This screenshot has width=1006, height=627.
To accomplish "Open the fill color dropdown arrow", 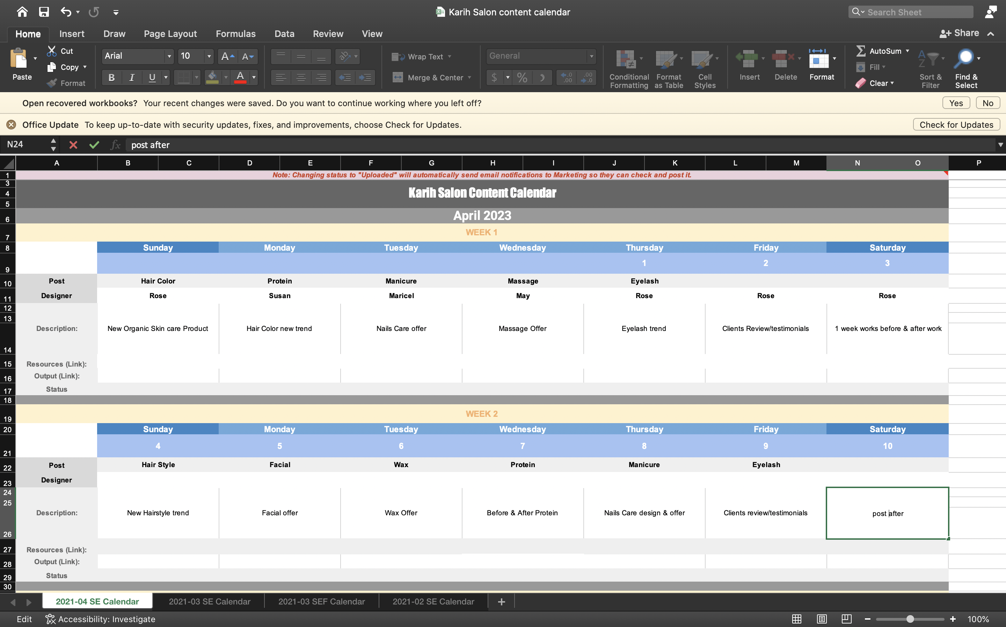I will (x=226, y=78).
